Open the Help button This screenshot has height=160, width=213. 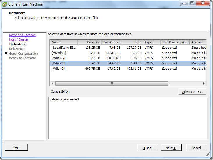coord(16,147)
